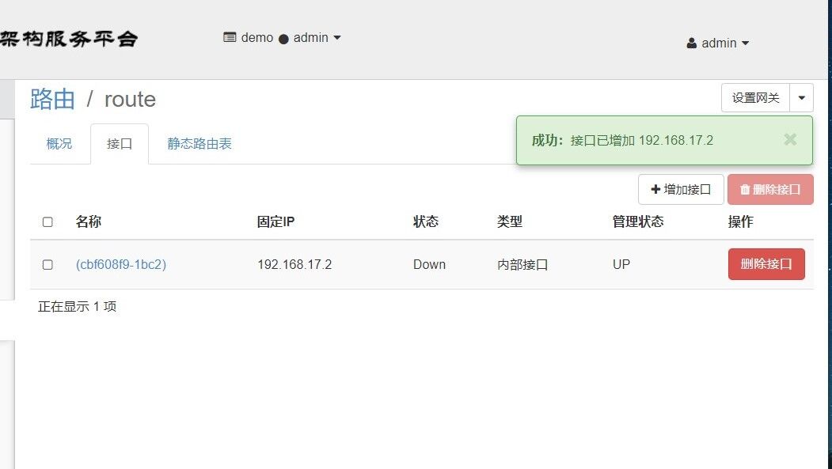Switch to the 概况 tab
832x469 pixels.
pyautogui.click(x=59, y=144)
